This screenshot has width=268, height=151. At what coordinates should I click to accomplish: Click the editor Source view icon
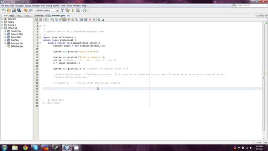36,20
